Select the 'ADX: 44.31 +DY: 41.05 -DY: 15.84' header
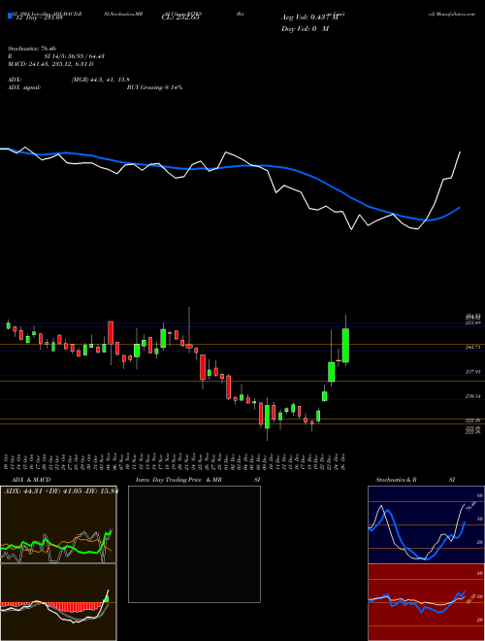485x641 pixels. 60,491
